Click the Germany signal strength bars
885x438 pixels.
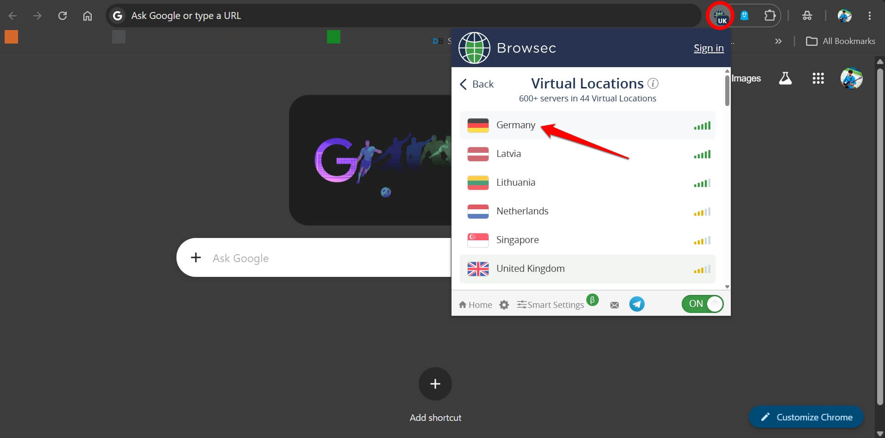point(702,125)
